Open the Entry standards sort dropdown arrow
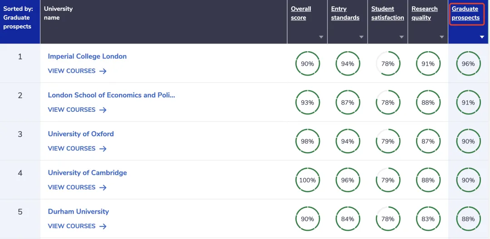 362,37
